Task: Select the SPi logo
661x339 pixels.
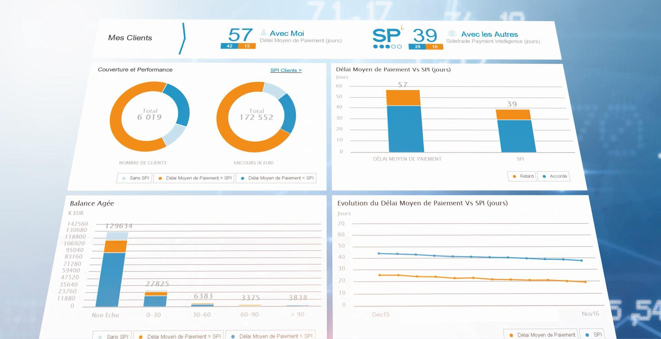Action: click(386, 36)
